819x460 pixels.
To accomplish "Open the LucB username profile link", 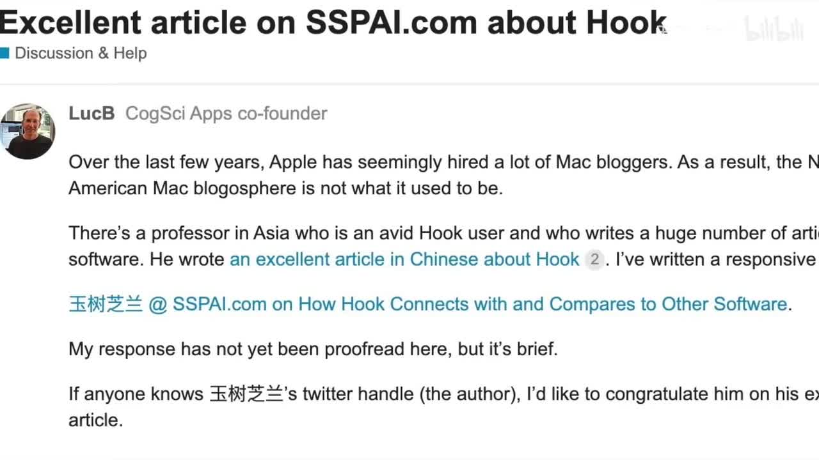I will tap(91, 114).
